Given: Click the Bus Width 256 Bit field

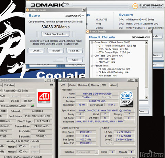Looking at the screenshot, I should click(41, 131).
